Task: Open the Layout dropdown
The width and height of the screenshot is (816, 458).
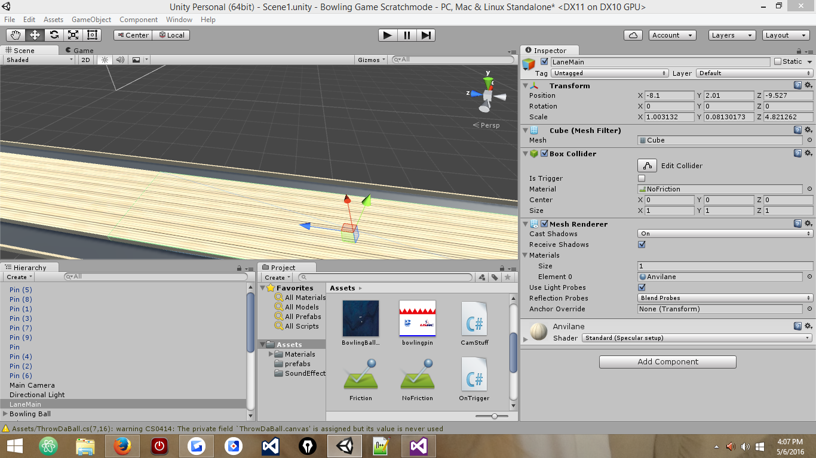Action: pyautogui.click(x=787, y=35)
